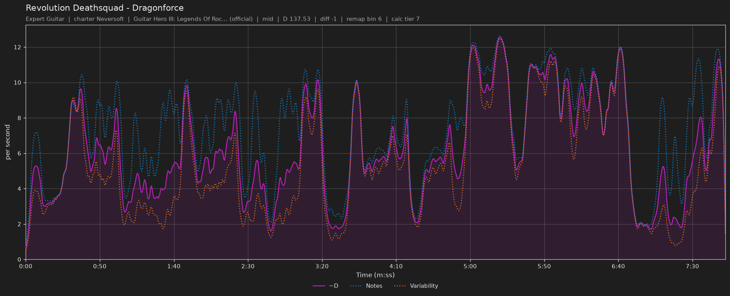This screenshot has width=730, height=296.
Task: Click the 0:00 x-axis tick label
Action: click(x=26, y=266)
